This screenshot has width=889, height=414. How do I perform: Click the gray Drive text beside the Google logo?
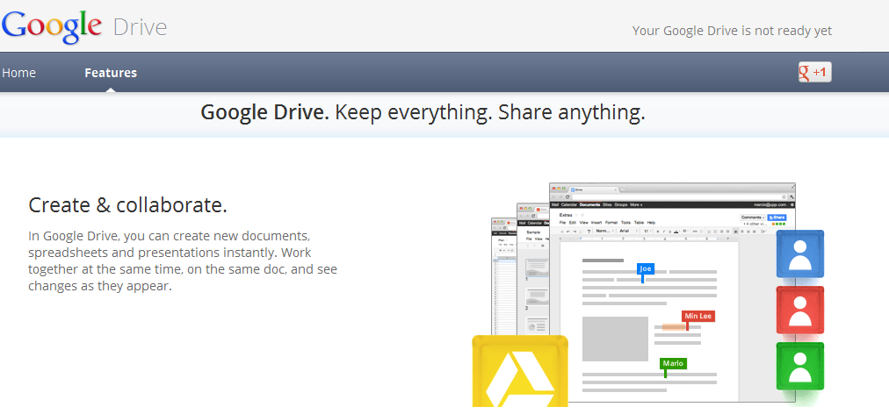[140, 28]
